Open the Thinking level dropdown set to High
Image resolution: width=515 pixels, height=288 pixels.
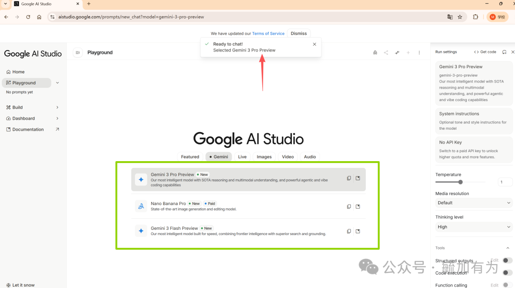tap(474, 227)
